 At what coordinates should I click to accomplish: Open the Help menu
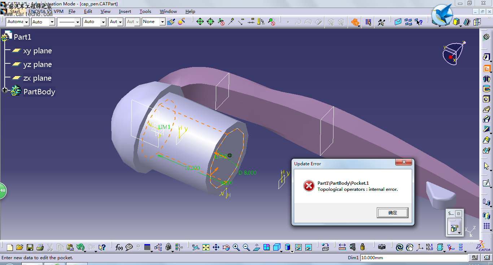tap(190, 12)
